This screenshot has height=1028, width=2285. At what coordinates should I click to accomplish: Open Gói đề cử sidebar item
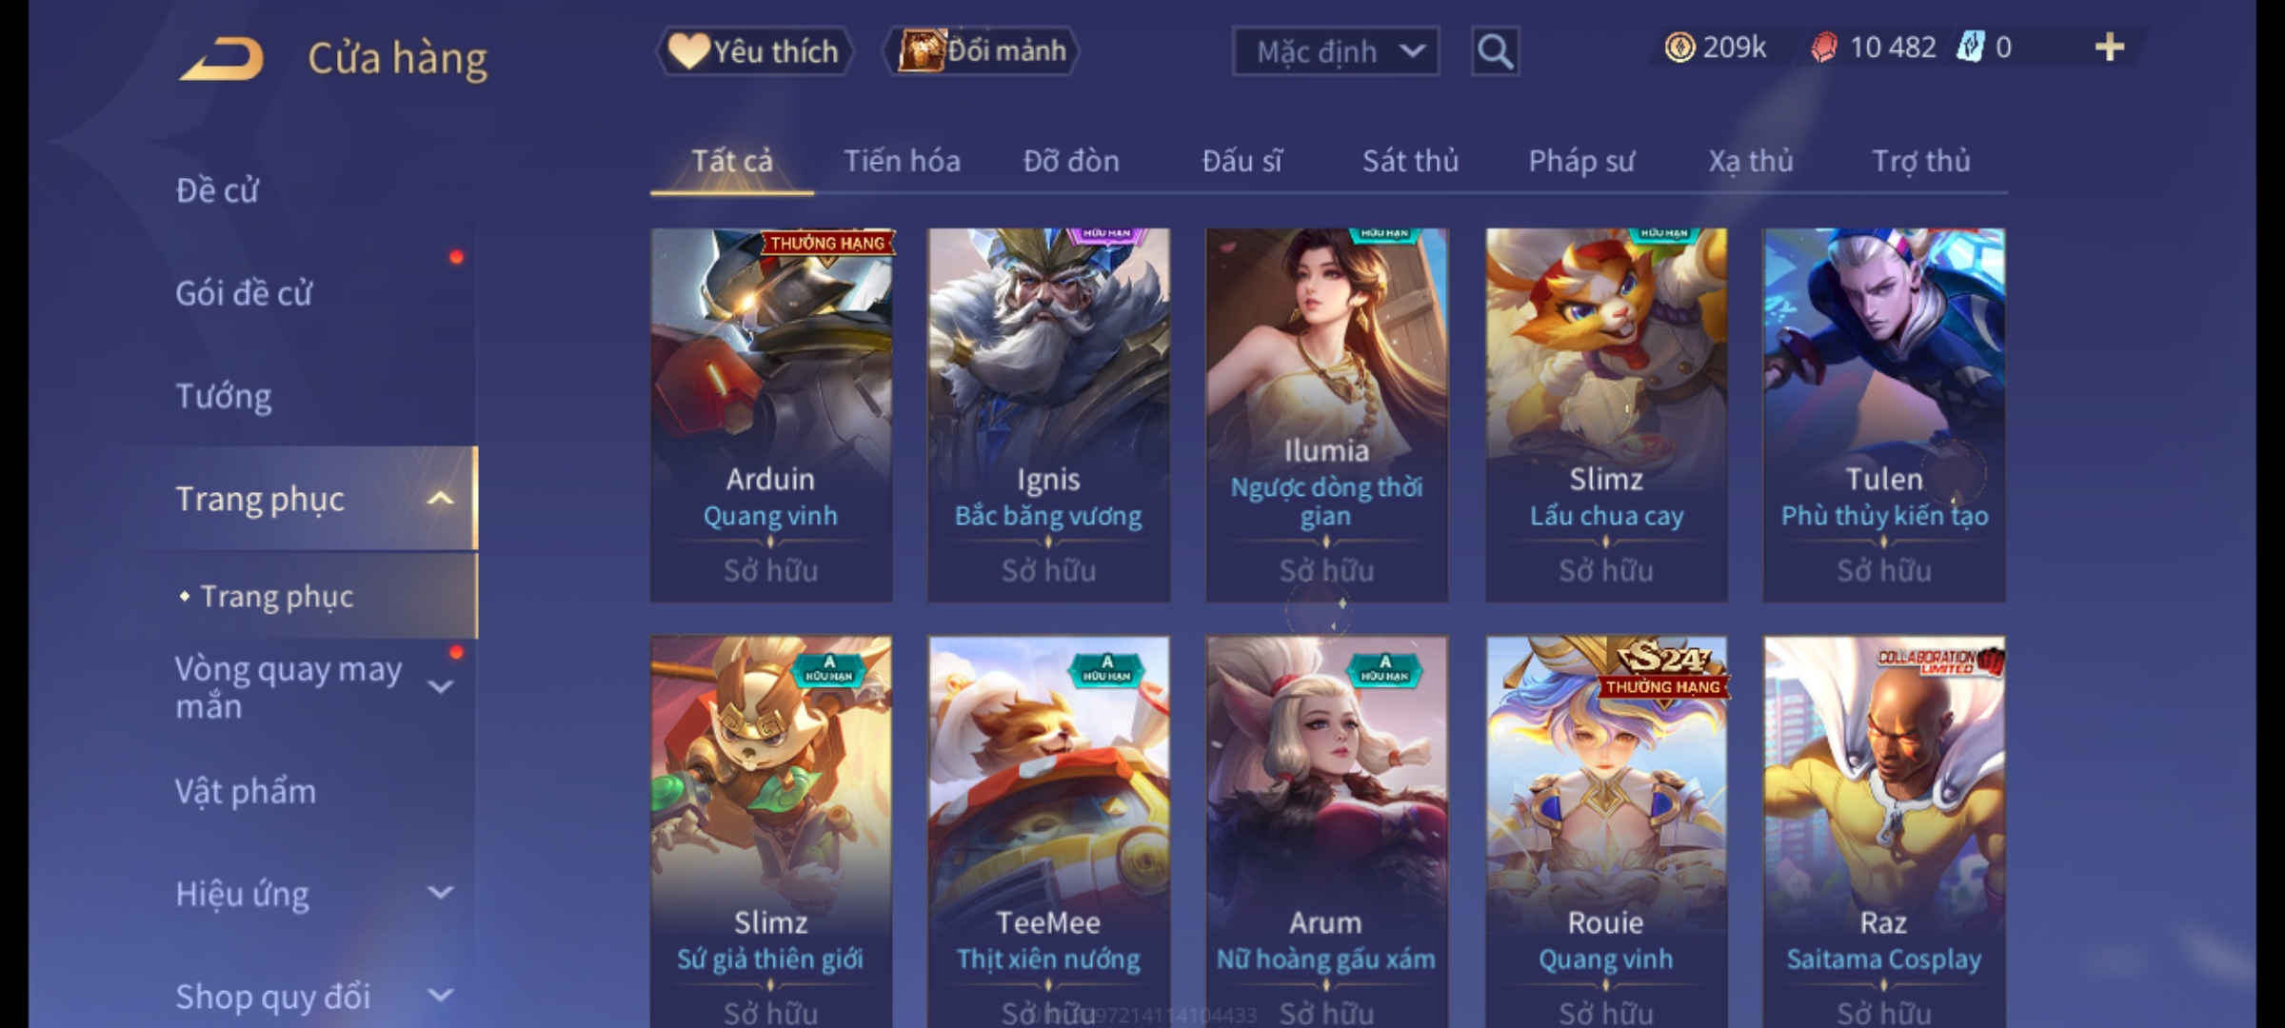[x=244, y=293]
